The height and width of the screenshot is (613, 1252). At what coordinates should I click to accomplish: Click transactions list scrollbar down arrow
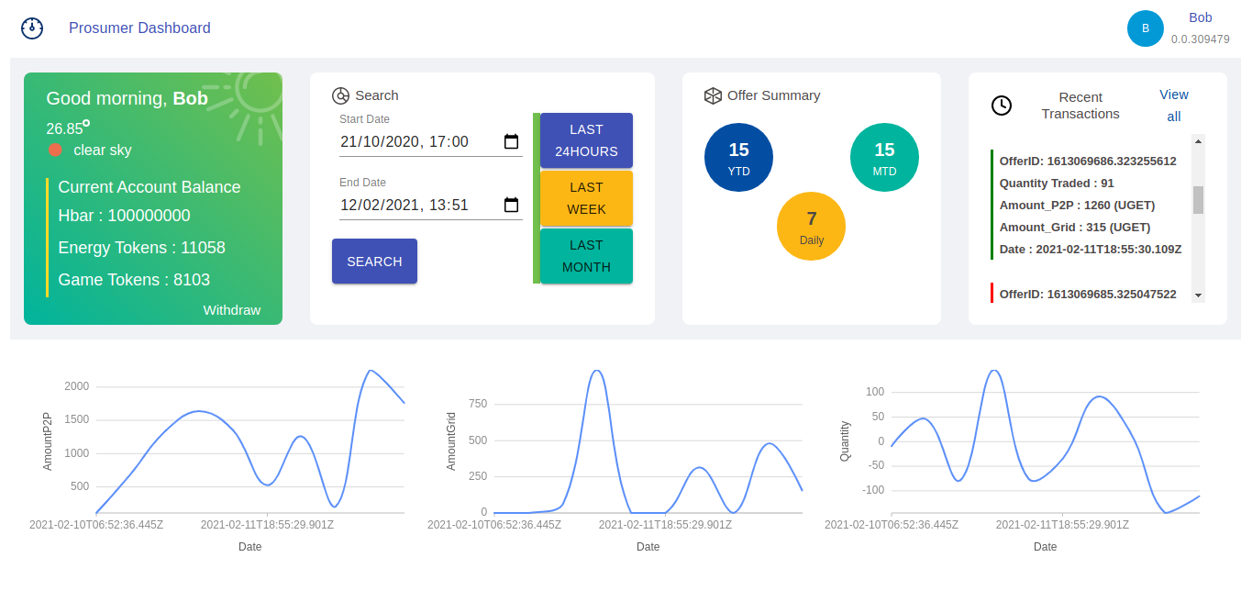point(1198,295)
